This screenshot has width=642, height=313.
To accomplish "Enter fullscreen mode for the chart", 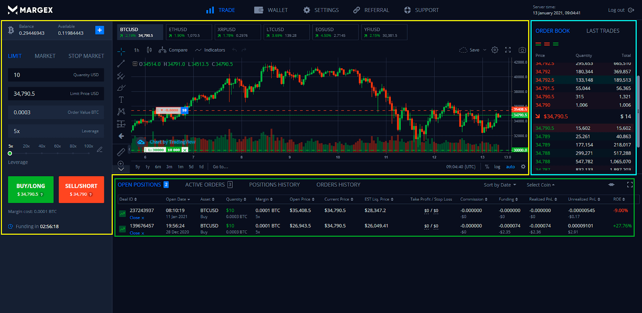I will (x=508, y=50).
